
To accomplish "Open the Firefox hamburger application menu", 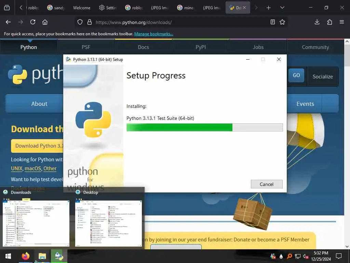I will (342, 22).
